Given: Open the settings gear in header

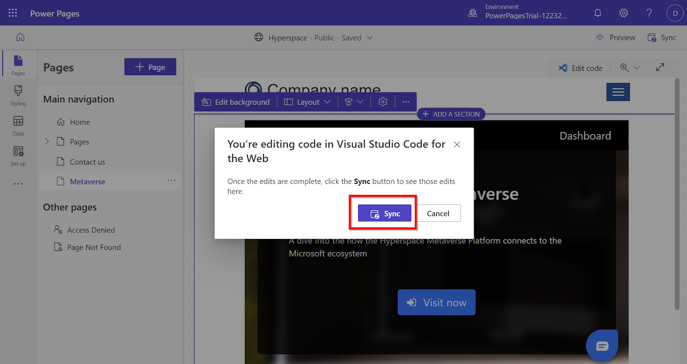Looking at the screenshot, I should click(x=623, y=13).
